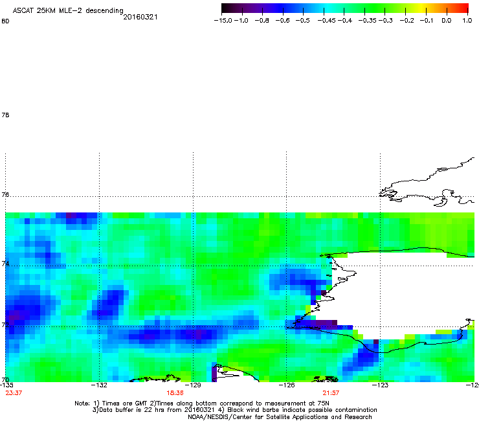Click latitude label '76' beside the dotted gridline

(x=5, y=194)
